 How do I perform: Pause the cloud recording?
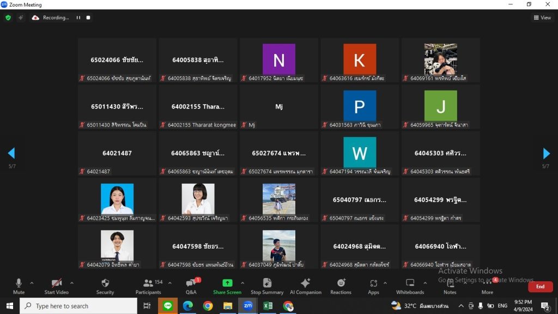tap(78, 17)
